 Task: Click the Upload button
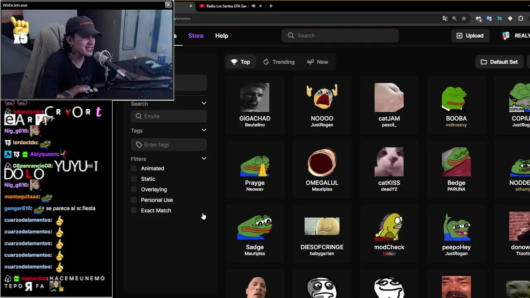point(470,36)
